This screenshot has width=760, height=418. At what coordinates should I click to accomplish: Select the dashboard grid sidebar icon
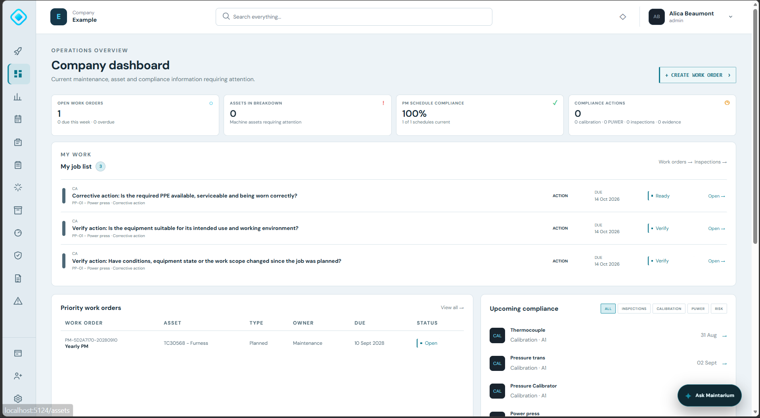pos(18,74)
